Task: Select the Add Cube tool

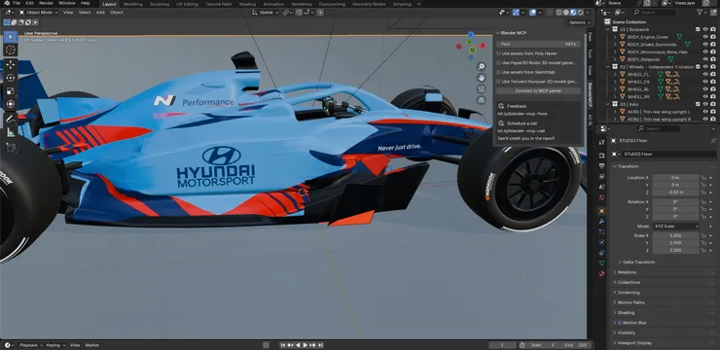Action: [x=10, y=147]
